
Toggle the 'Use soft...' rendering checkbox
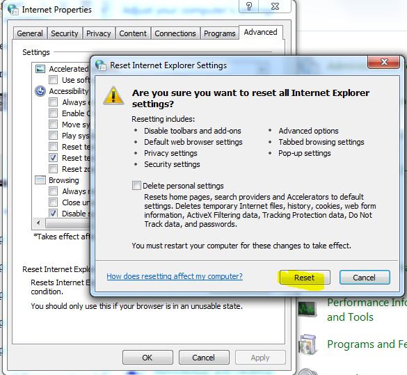pos(53,80)
